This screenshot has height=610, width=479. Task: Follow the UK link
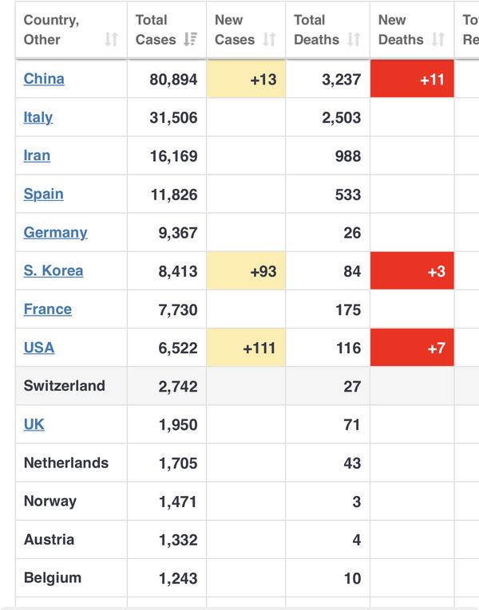[34, 424]
